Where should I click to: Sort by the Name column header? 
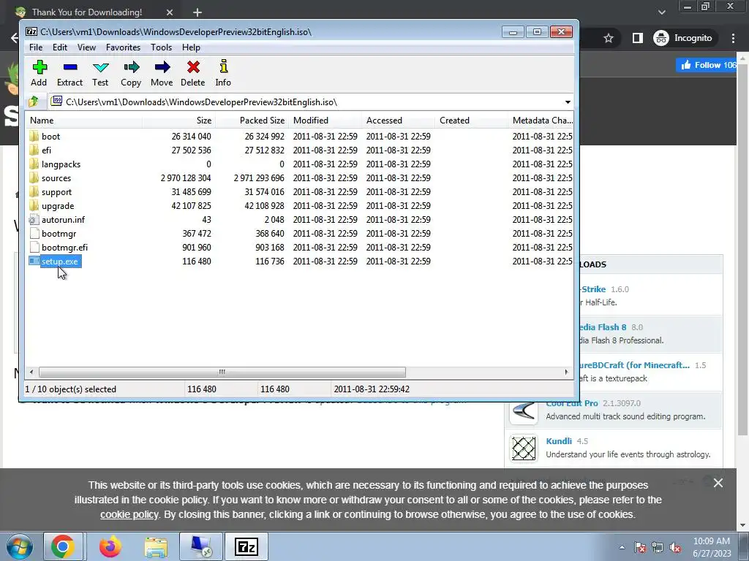coord(83,121)
